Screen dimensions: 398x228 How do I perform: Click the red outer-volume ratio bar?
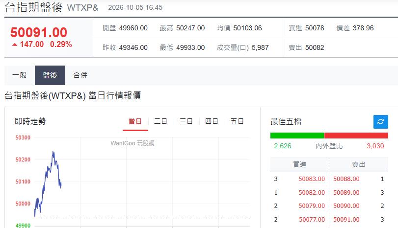click(356, 136)
